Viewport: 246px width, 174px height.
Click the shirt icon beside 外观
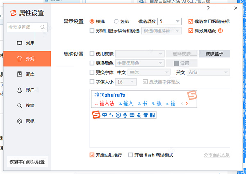point(19,59)
